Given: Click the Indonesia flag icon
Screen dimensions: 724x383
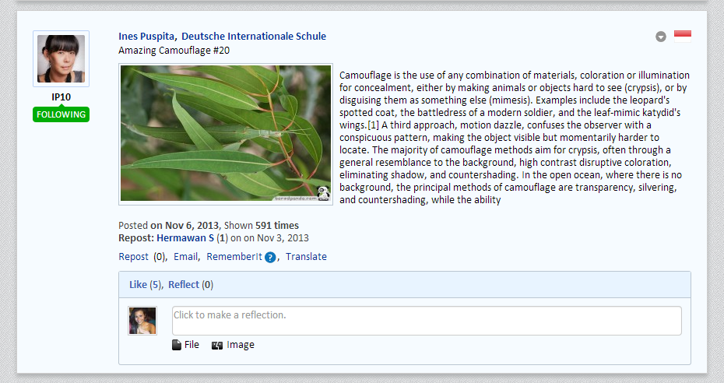Looking at the screenshot, I should [x=683, y=37].
